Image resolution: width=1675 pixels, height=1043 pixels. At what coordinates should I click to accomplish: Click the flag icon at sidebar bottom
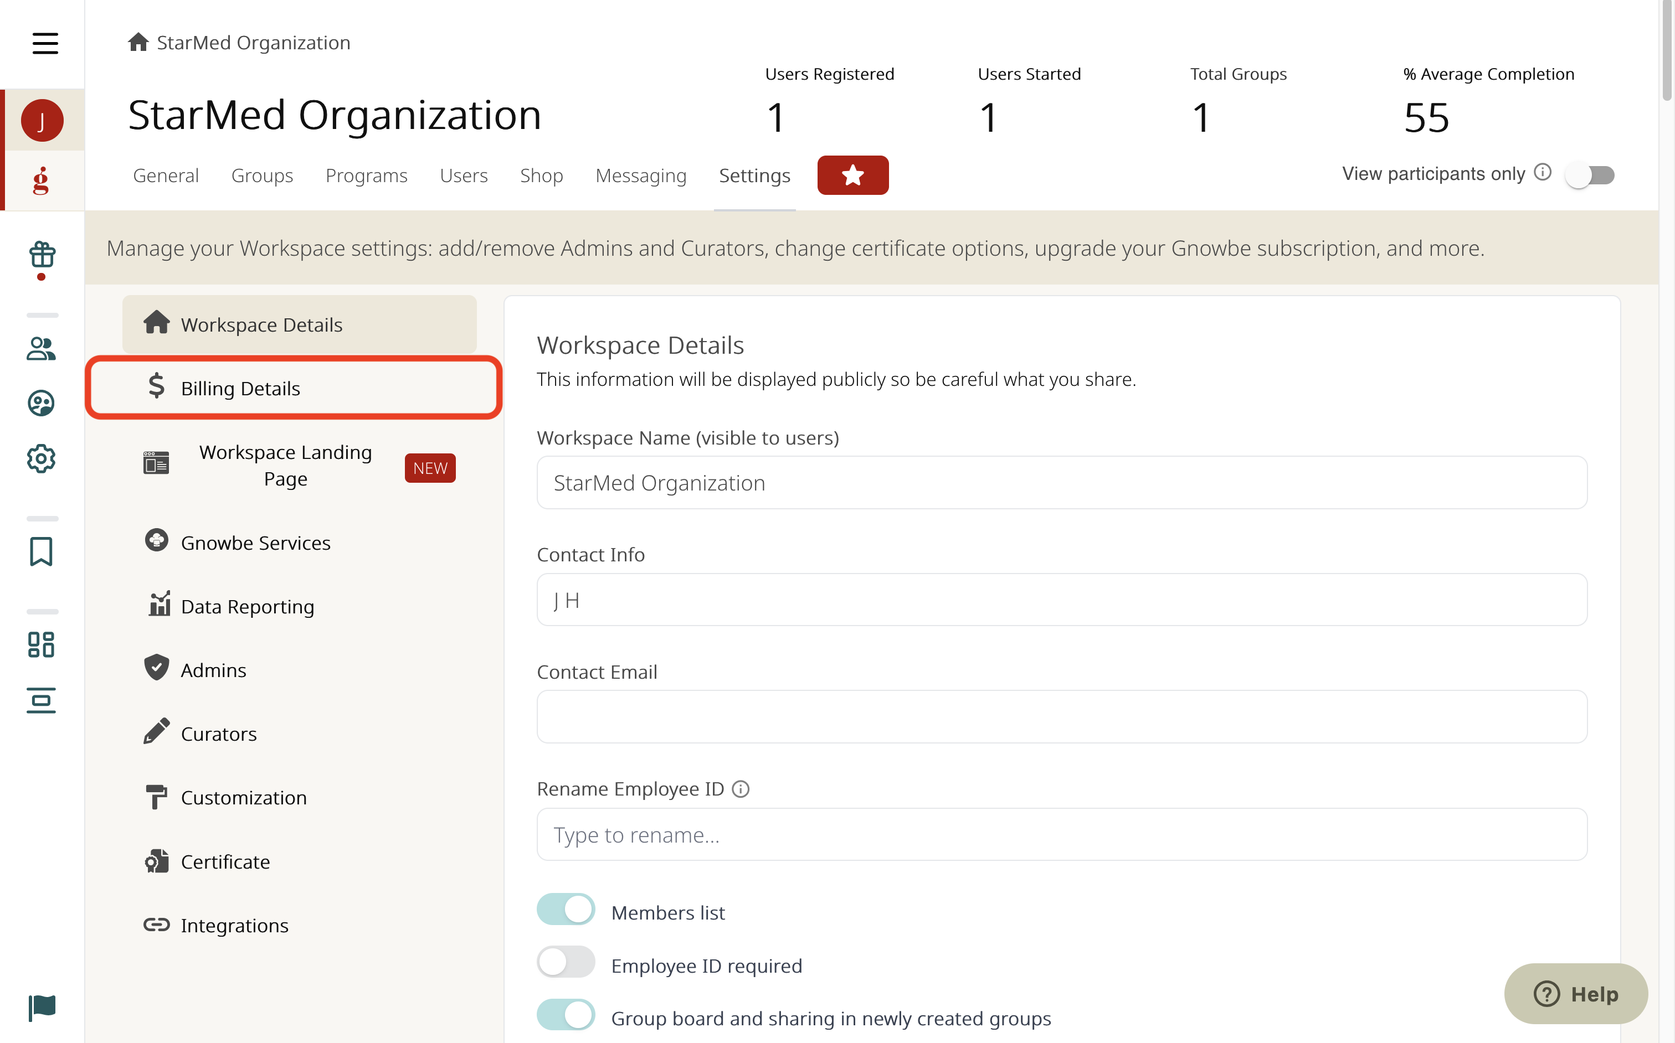(42, 1008)
